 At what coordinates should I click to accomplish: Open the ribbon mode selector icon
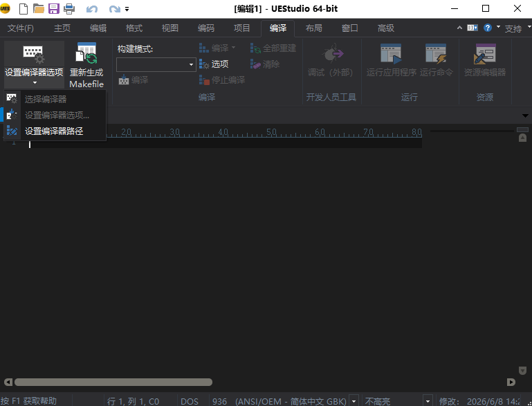(x=473, y=28)
